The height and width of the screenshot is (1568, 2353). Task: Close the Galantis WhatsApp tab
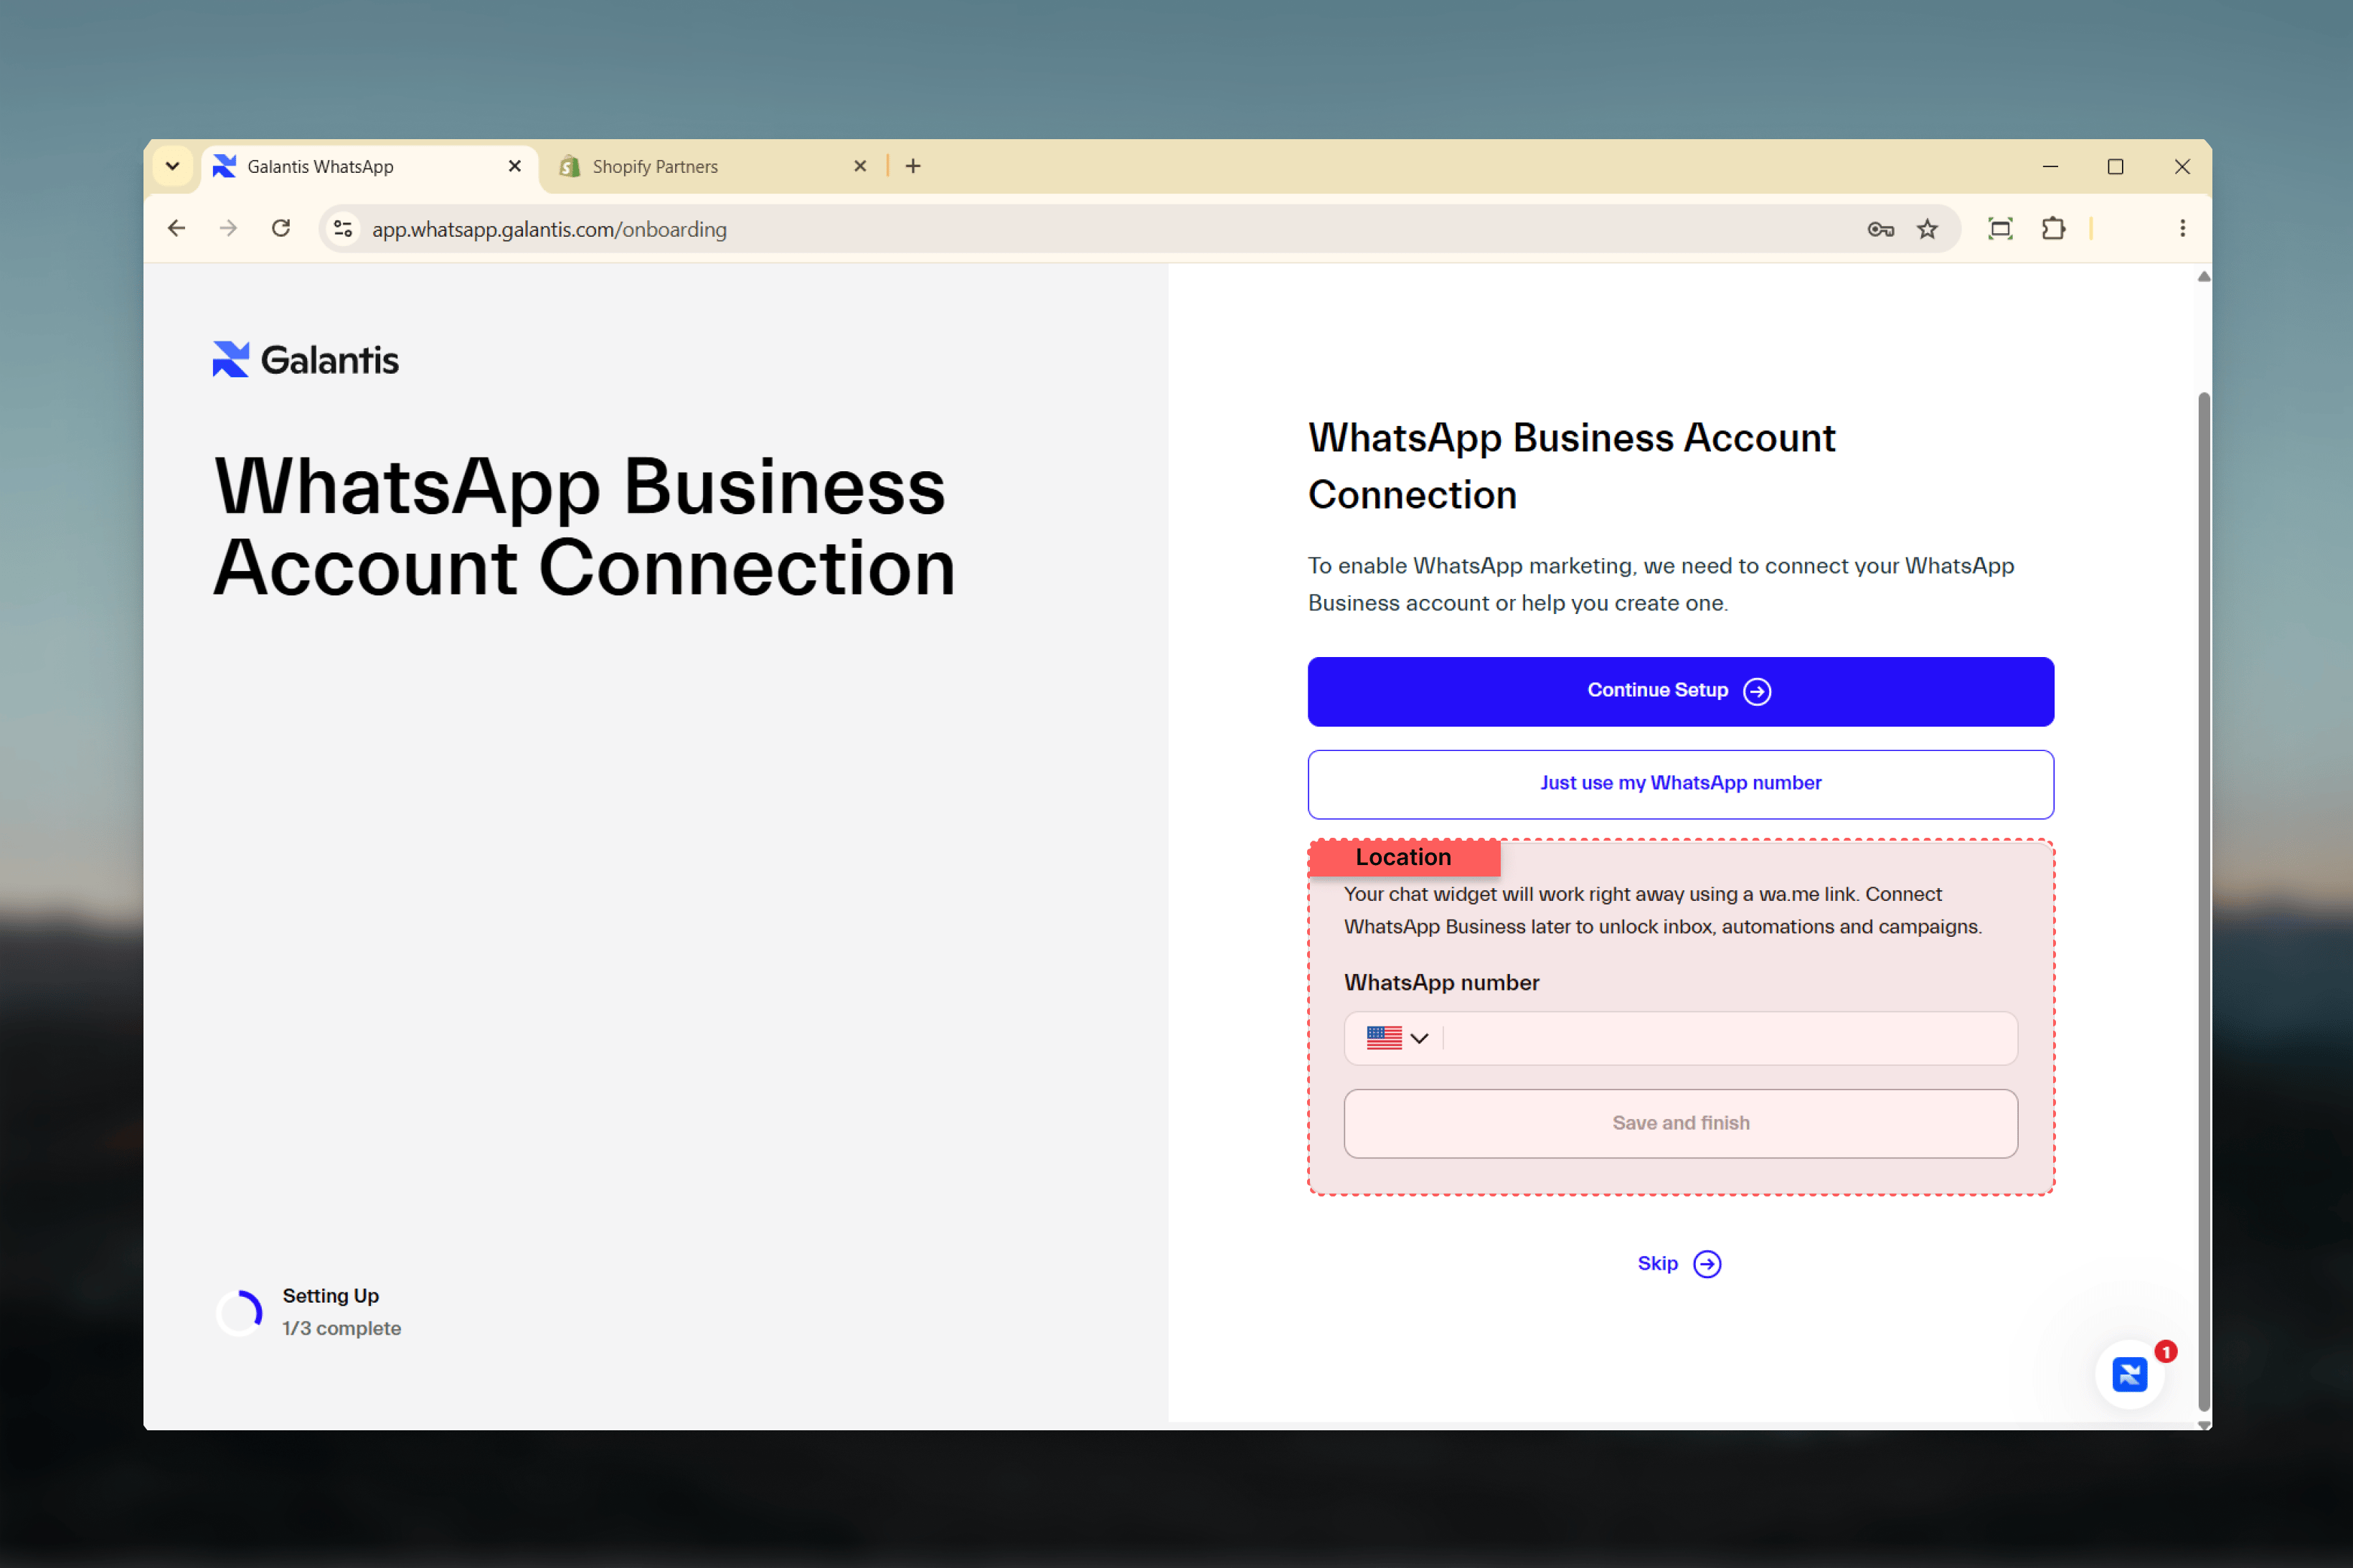click(x=515, y=166)
